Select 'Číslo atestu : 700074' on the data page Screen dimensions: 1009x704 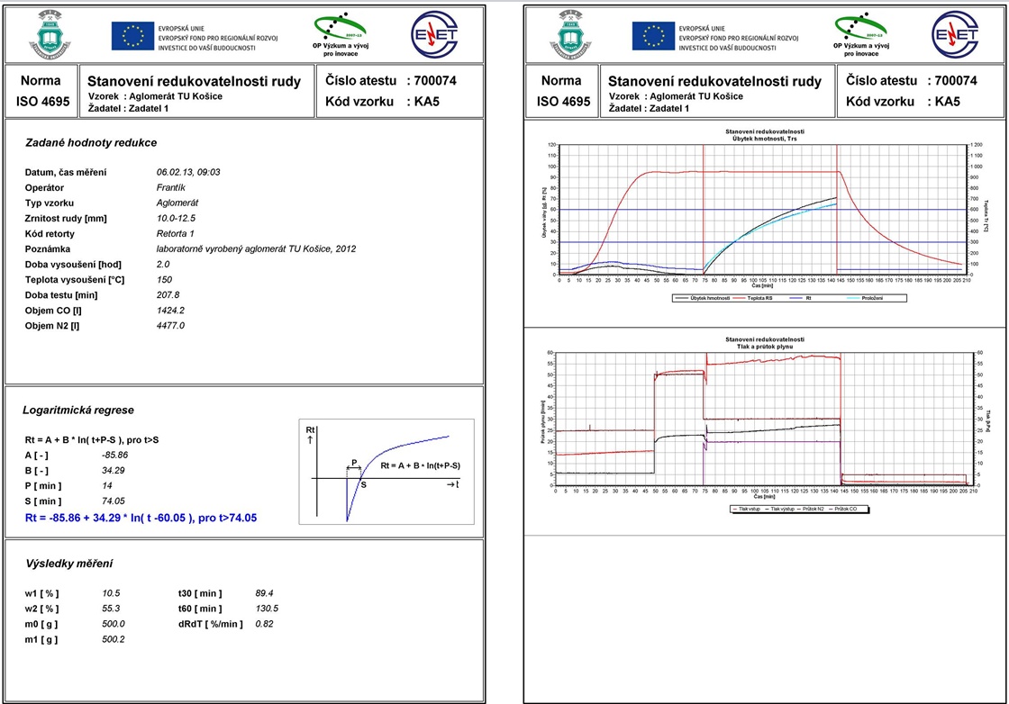391,80
